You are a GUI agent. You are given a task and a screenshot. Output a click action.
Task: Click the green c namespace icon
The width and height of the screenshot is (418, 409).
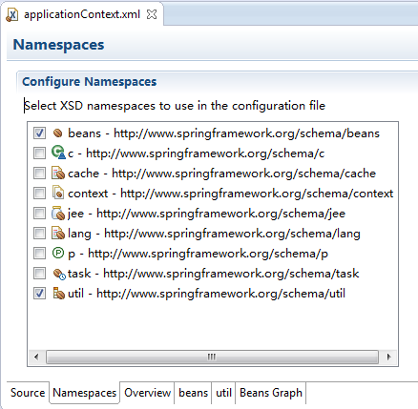click(x=58, y=153)
